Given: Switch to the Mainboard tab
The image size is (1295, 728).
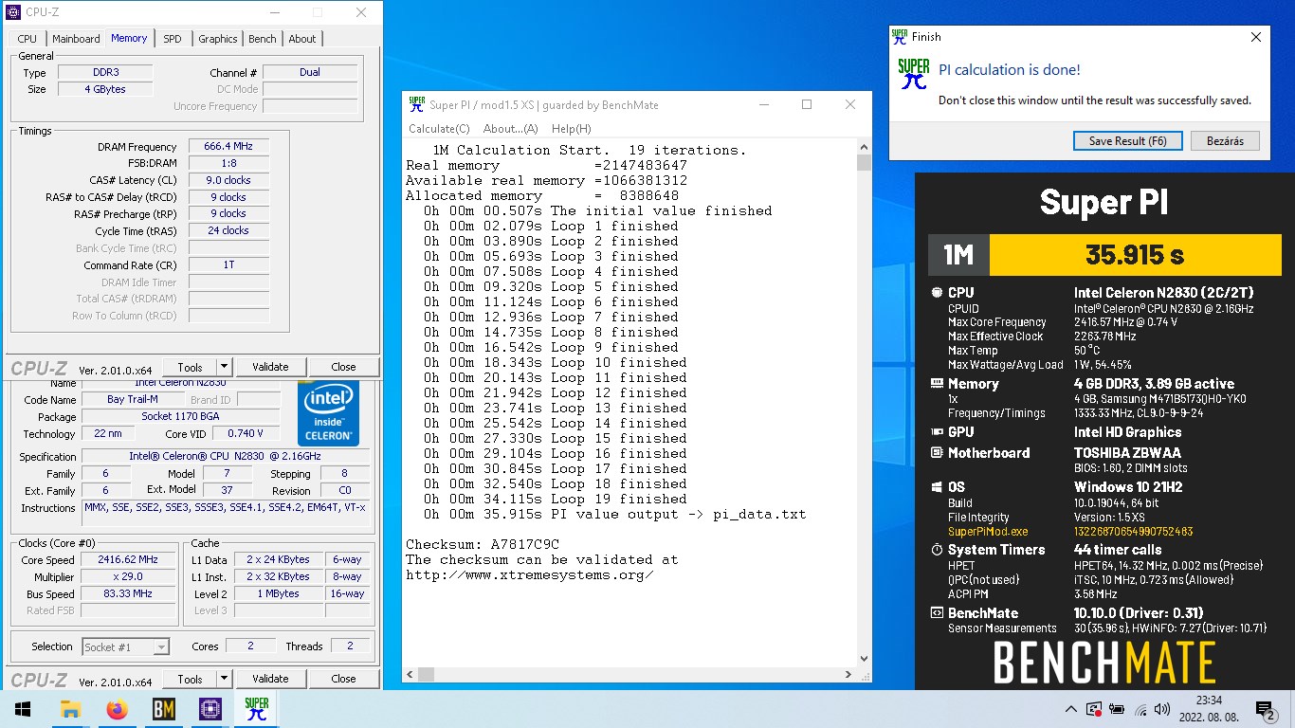Looking at the screenshot, I should [x=76, y=39].
